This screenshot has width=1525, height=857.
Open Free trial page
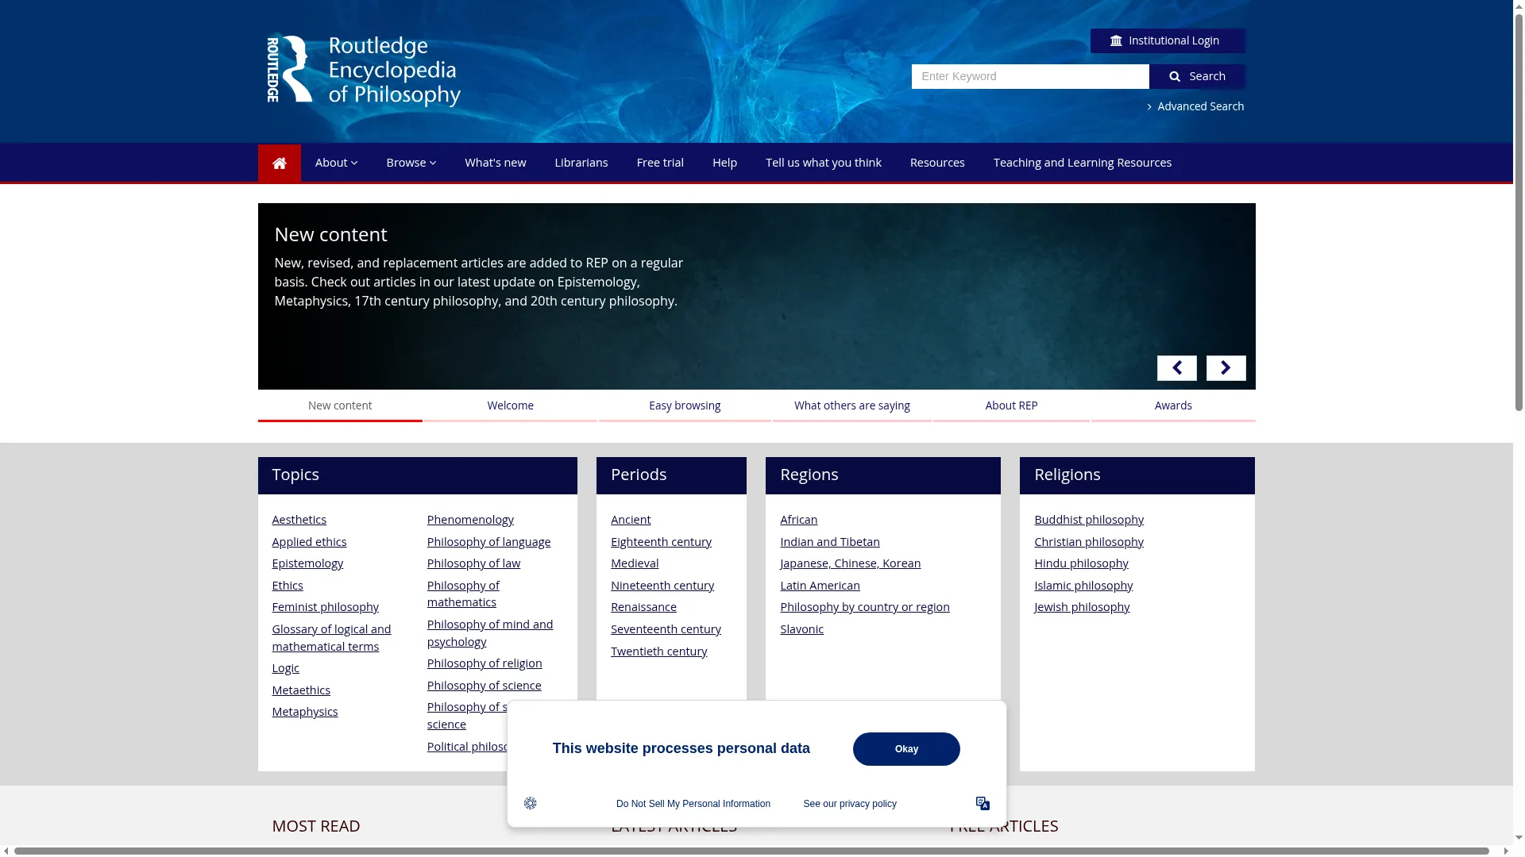660,163
